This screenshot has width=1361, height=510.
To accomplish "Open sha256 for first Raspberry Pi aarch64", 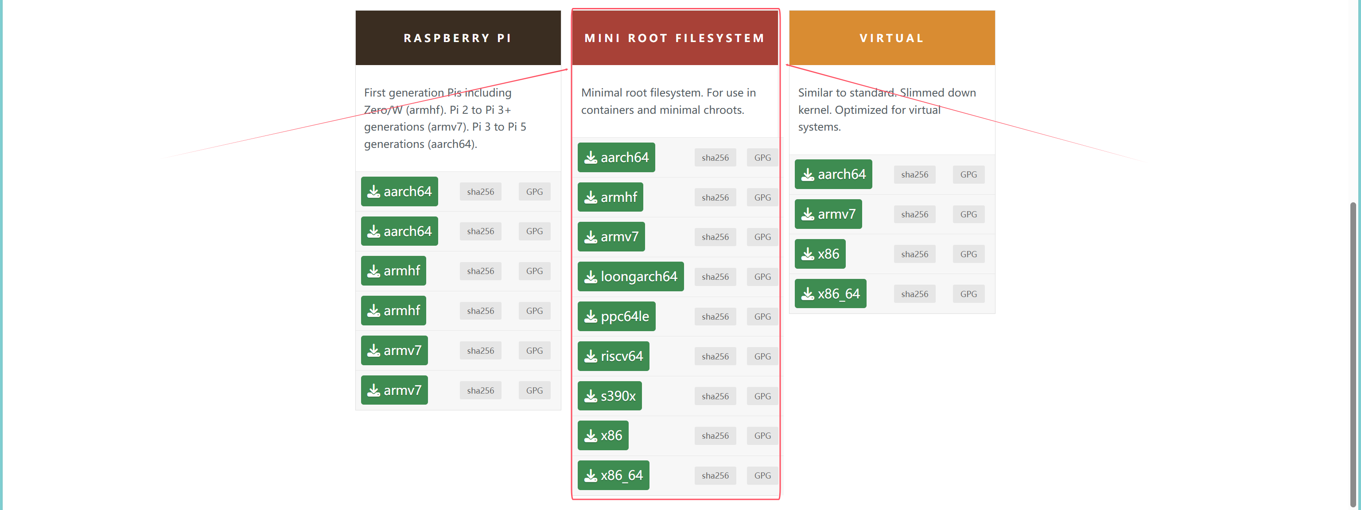I will pos(480,192).
